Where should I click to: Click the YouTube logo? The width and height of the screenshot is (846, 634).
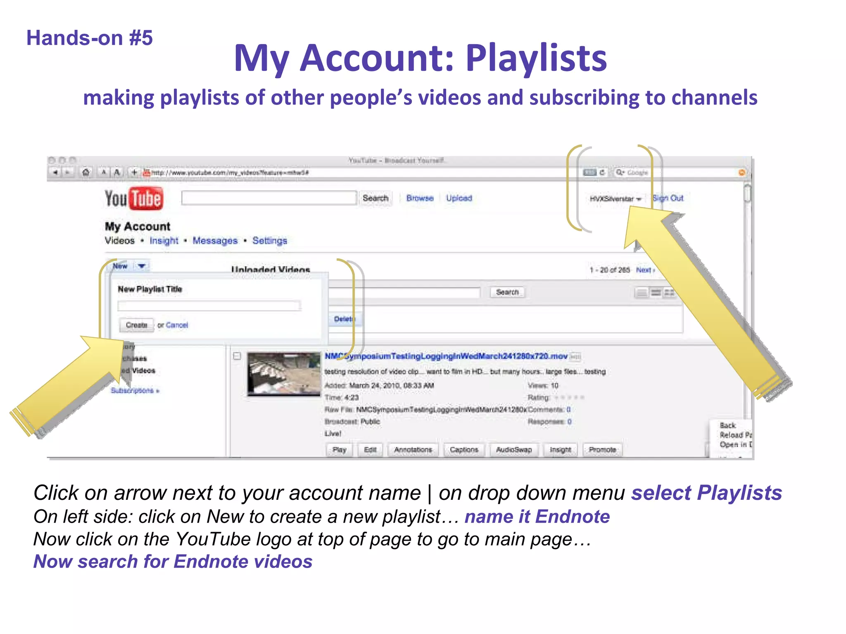[x=133, y=198]
